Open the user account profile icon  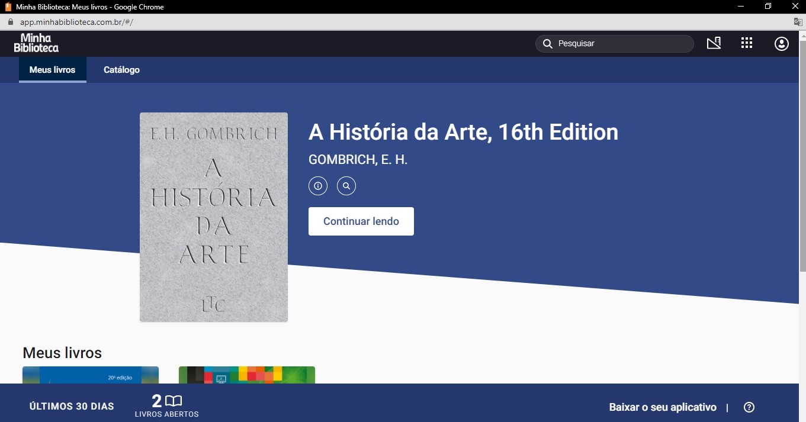pos(782,44)
